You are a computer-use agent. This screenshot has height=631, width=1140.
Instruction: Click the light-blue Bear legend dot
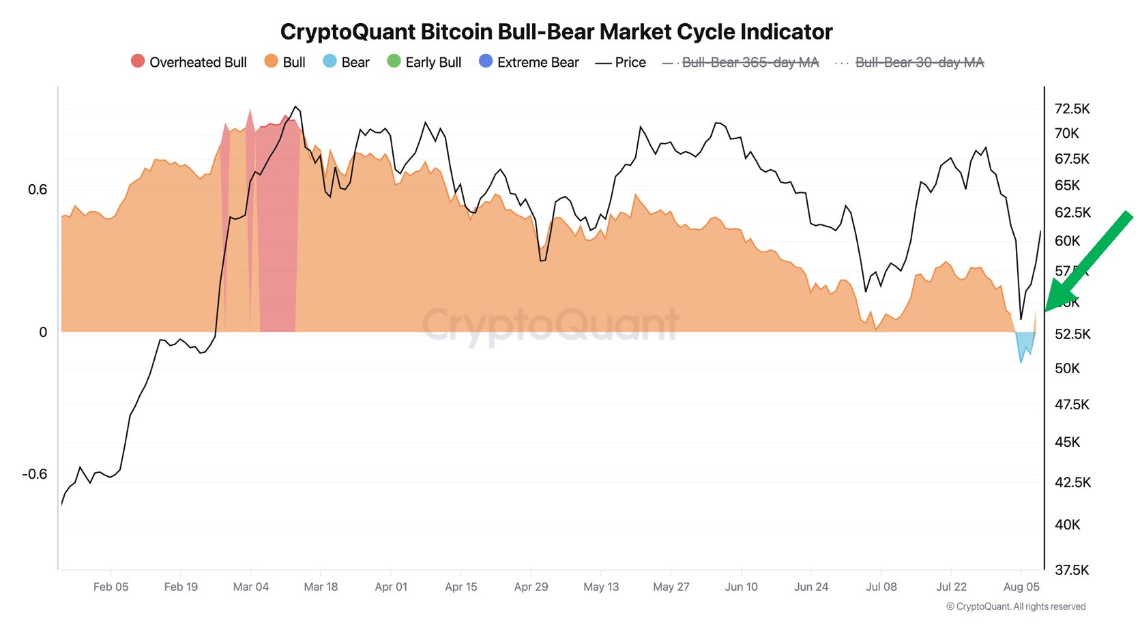[x=330, y=61]
